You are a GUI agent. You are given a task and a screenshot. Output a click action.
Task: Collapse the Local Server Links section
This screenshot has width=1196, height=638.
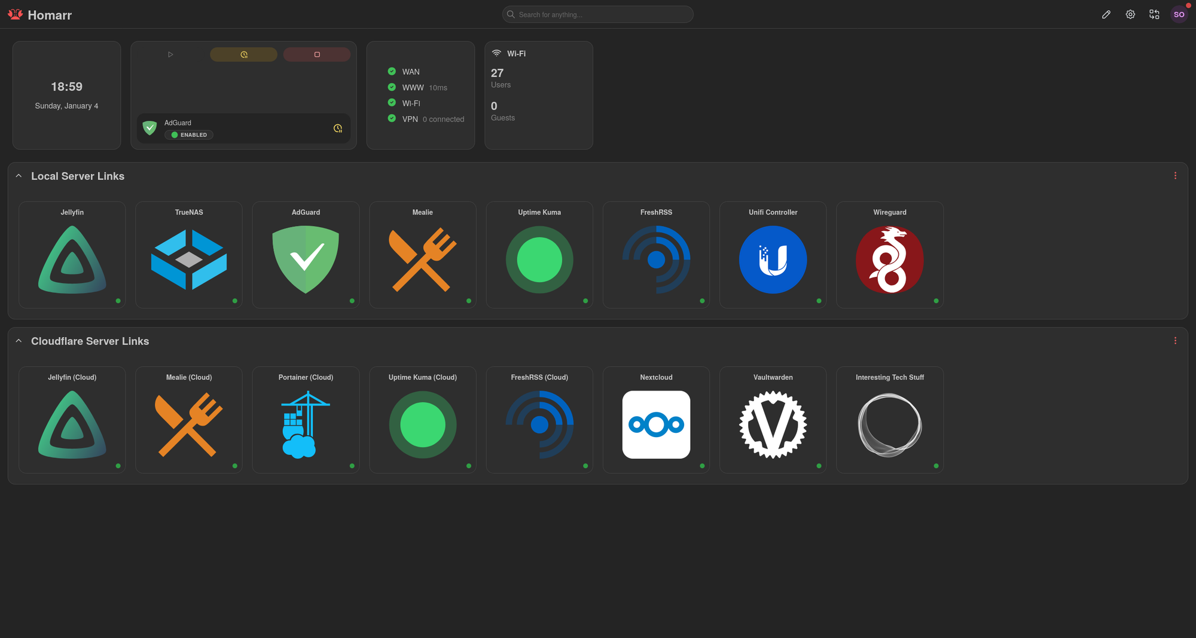pyautogui.click(x=19, y=176)
